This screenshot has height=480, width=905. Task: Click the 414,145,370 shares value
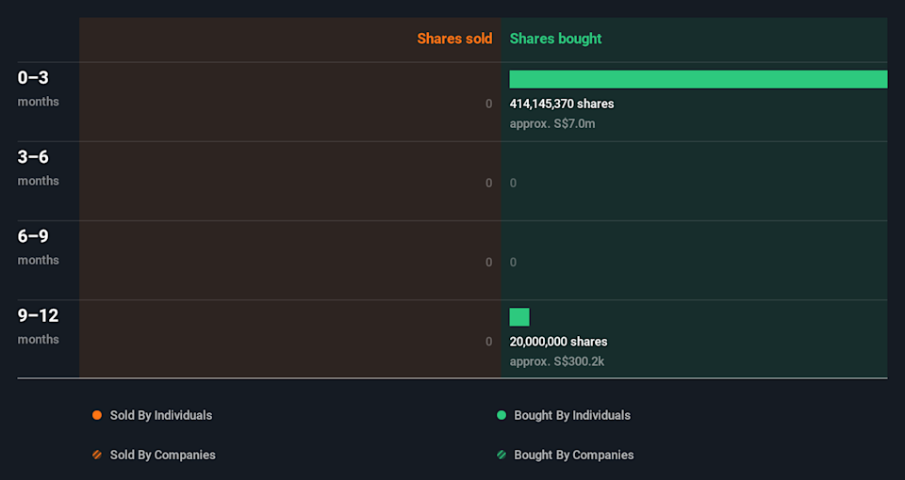coord(562,104)
